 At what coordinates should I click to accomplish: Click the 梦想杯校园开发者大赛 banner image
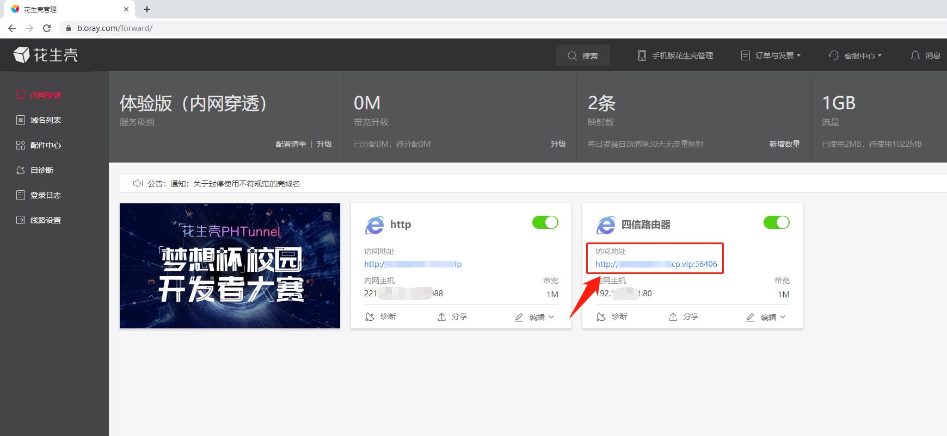[x=230, y=266]
